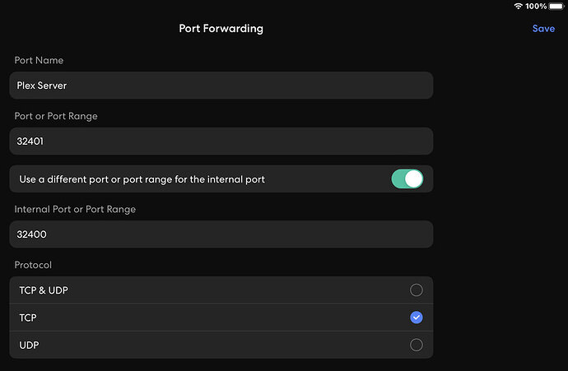
Task: Click the Port or Port Range heading
Action: click(x=56, y=116)
